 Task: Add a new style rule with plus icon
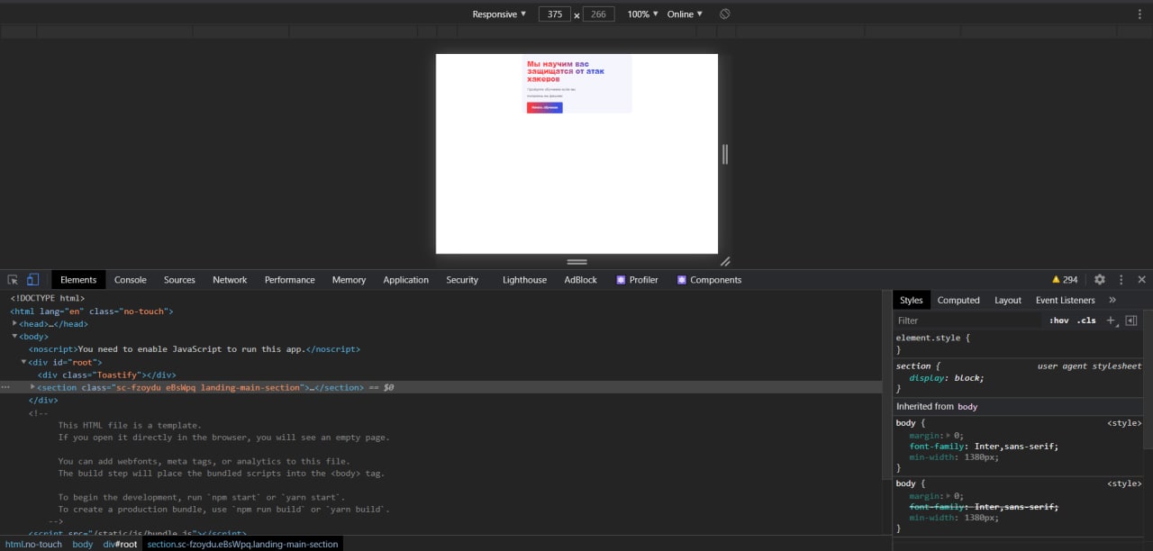1111,321
